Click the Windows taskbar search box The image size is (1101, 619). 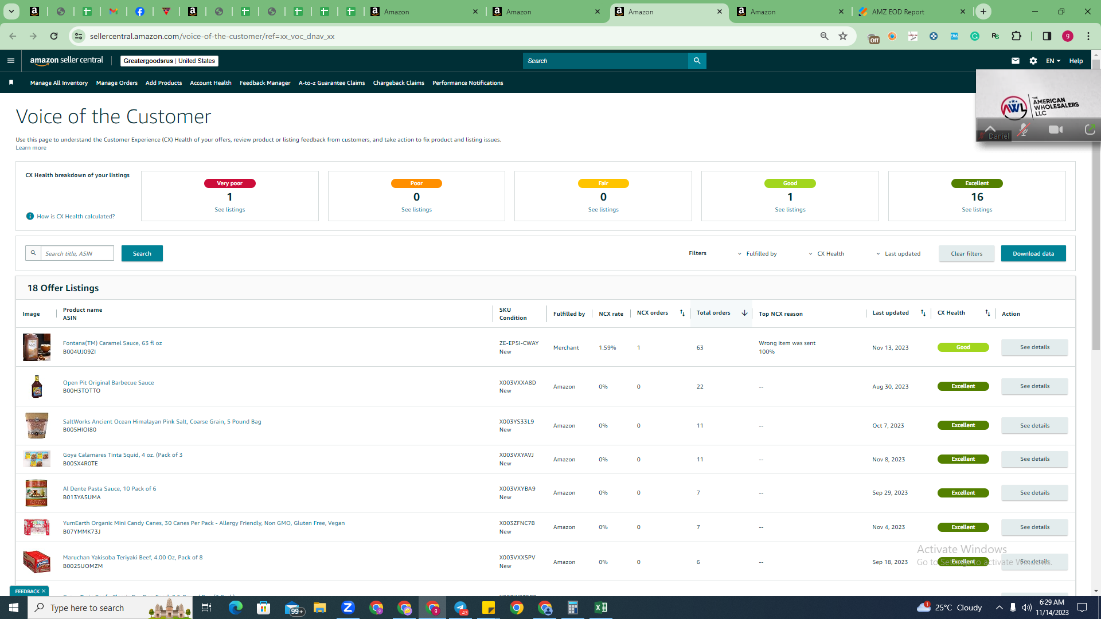[110, 608]
